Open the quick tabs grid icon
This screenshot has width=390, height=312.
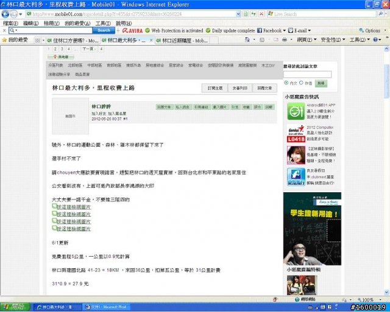click(38, 40)
